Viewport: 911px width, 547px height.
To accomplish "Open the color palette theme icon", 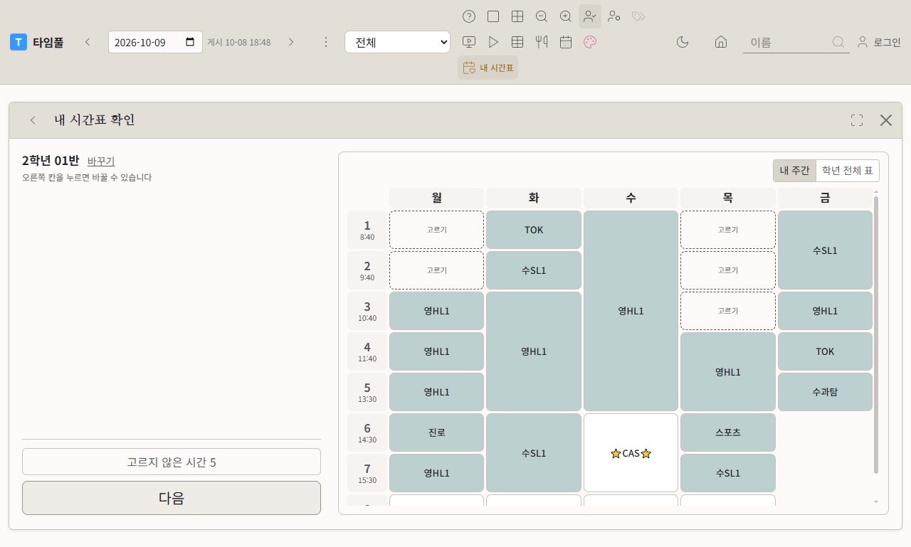I will pyautogui.click(x=590, y=42).
